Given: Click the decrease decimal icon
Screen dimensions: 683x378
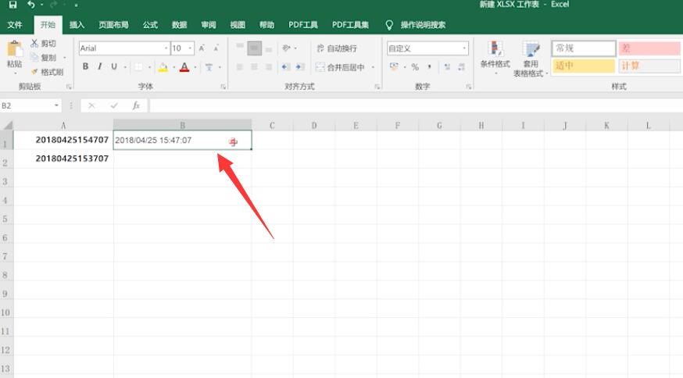Looking at the screenshot, I should click(x=462, y=67).
